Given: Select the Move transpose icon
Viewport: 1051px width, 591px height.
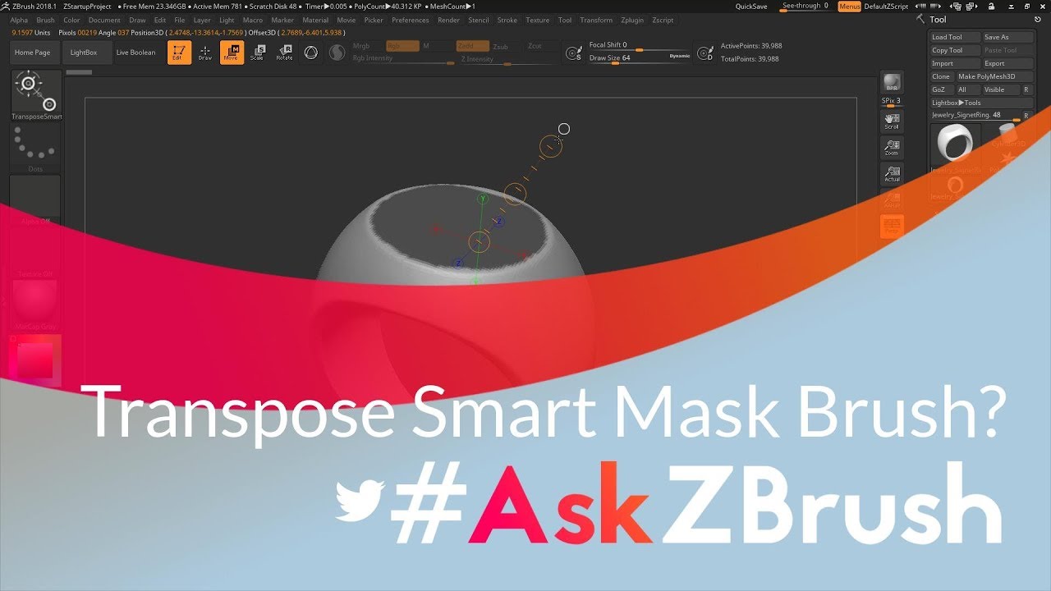Looking at the screenshot, I should coord(232,53).
